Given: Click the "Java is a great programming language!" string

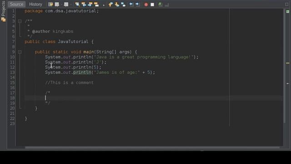Looking at the screenshot, I should (x=144, y=57).
